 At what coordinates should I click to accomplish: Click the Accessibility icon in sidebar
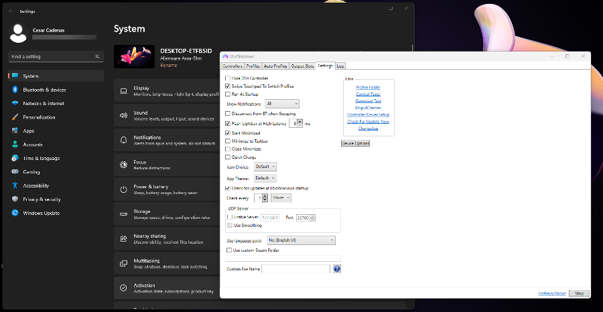(15, 185)
